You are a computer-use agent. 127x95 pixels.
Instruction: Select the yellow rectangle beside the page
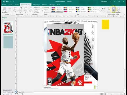[x=105, y=25]
